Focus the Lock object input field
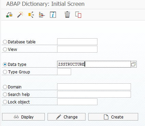Screen dimensions: 145x126 (x=77, y=102)
